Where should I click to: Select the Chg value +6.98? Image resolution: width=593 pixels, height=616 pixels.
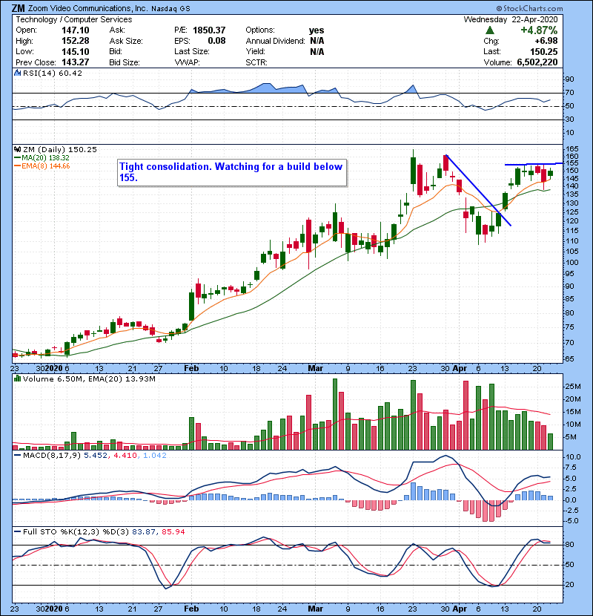pos(546,41)
